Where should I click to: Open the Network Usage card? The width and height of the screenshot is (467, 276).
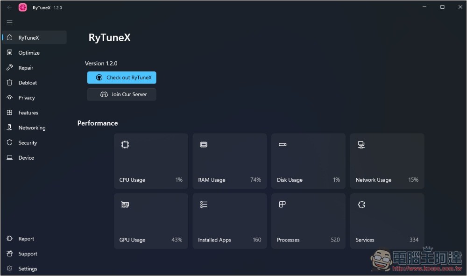(x=387, y=161)
